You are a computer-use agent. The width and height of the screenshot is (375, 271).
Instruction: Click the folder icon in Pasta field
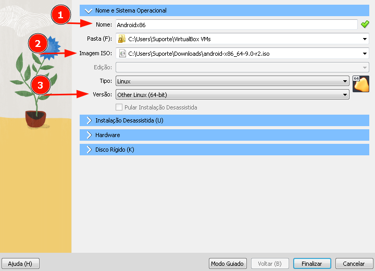[x=122, y=39]
